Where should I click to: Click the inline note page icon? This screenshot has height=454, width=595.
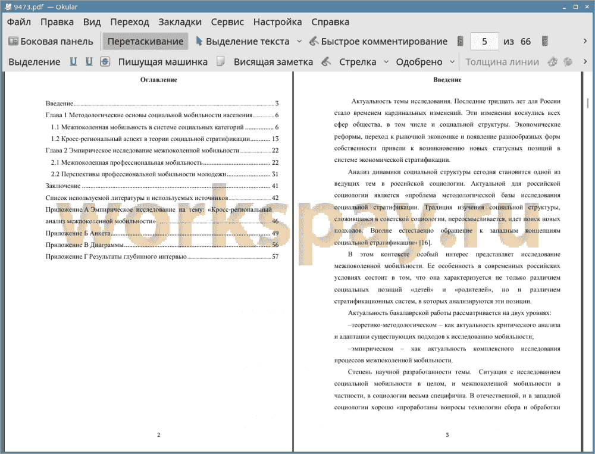221,61
